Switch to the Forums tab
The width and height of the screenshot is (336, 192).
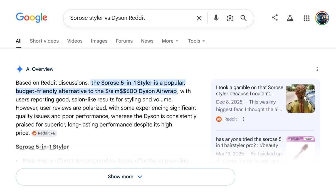[124, 41]
